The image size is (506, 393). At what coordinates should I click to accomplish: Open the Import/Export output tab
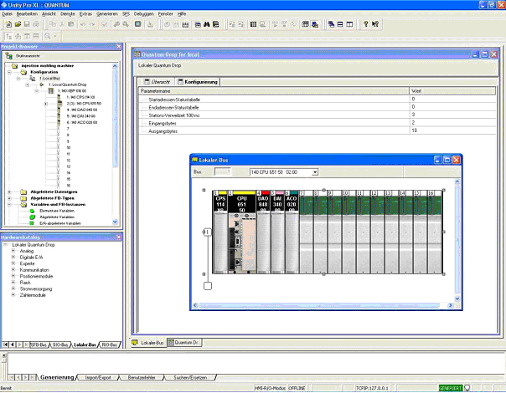[x=98, y=378]
